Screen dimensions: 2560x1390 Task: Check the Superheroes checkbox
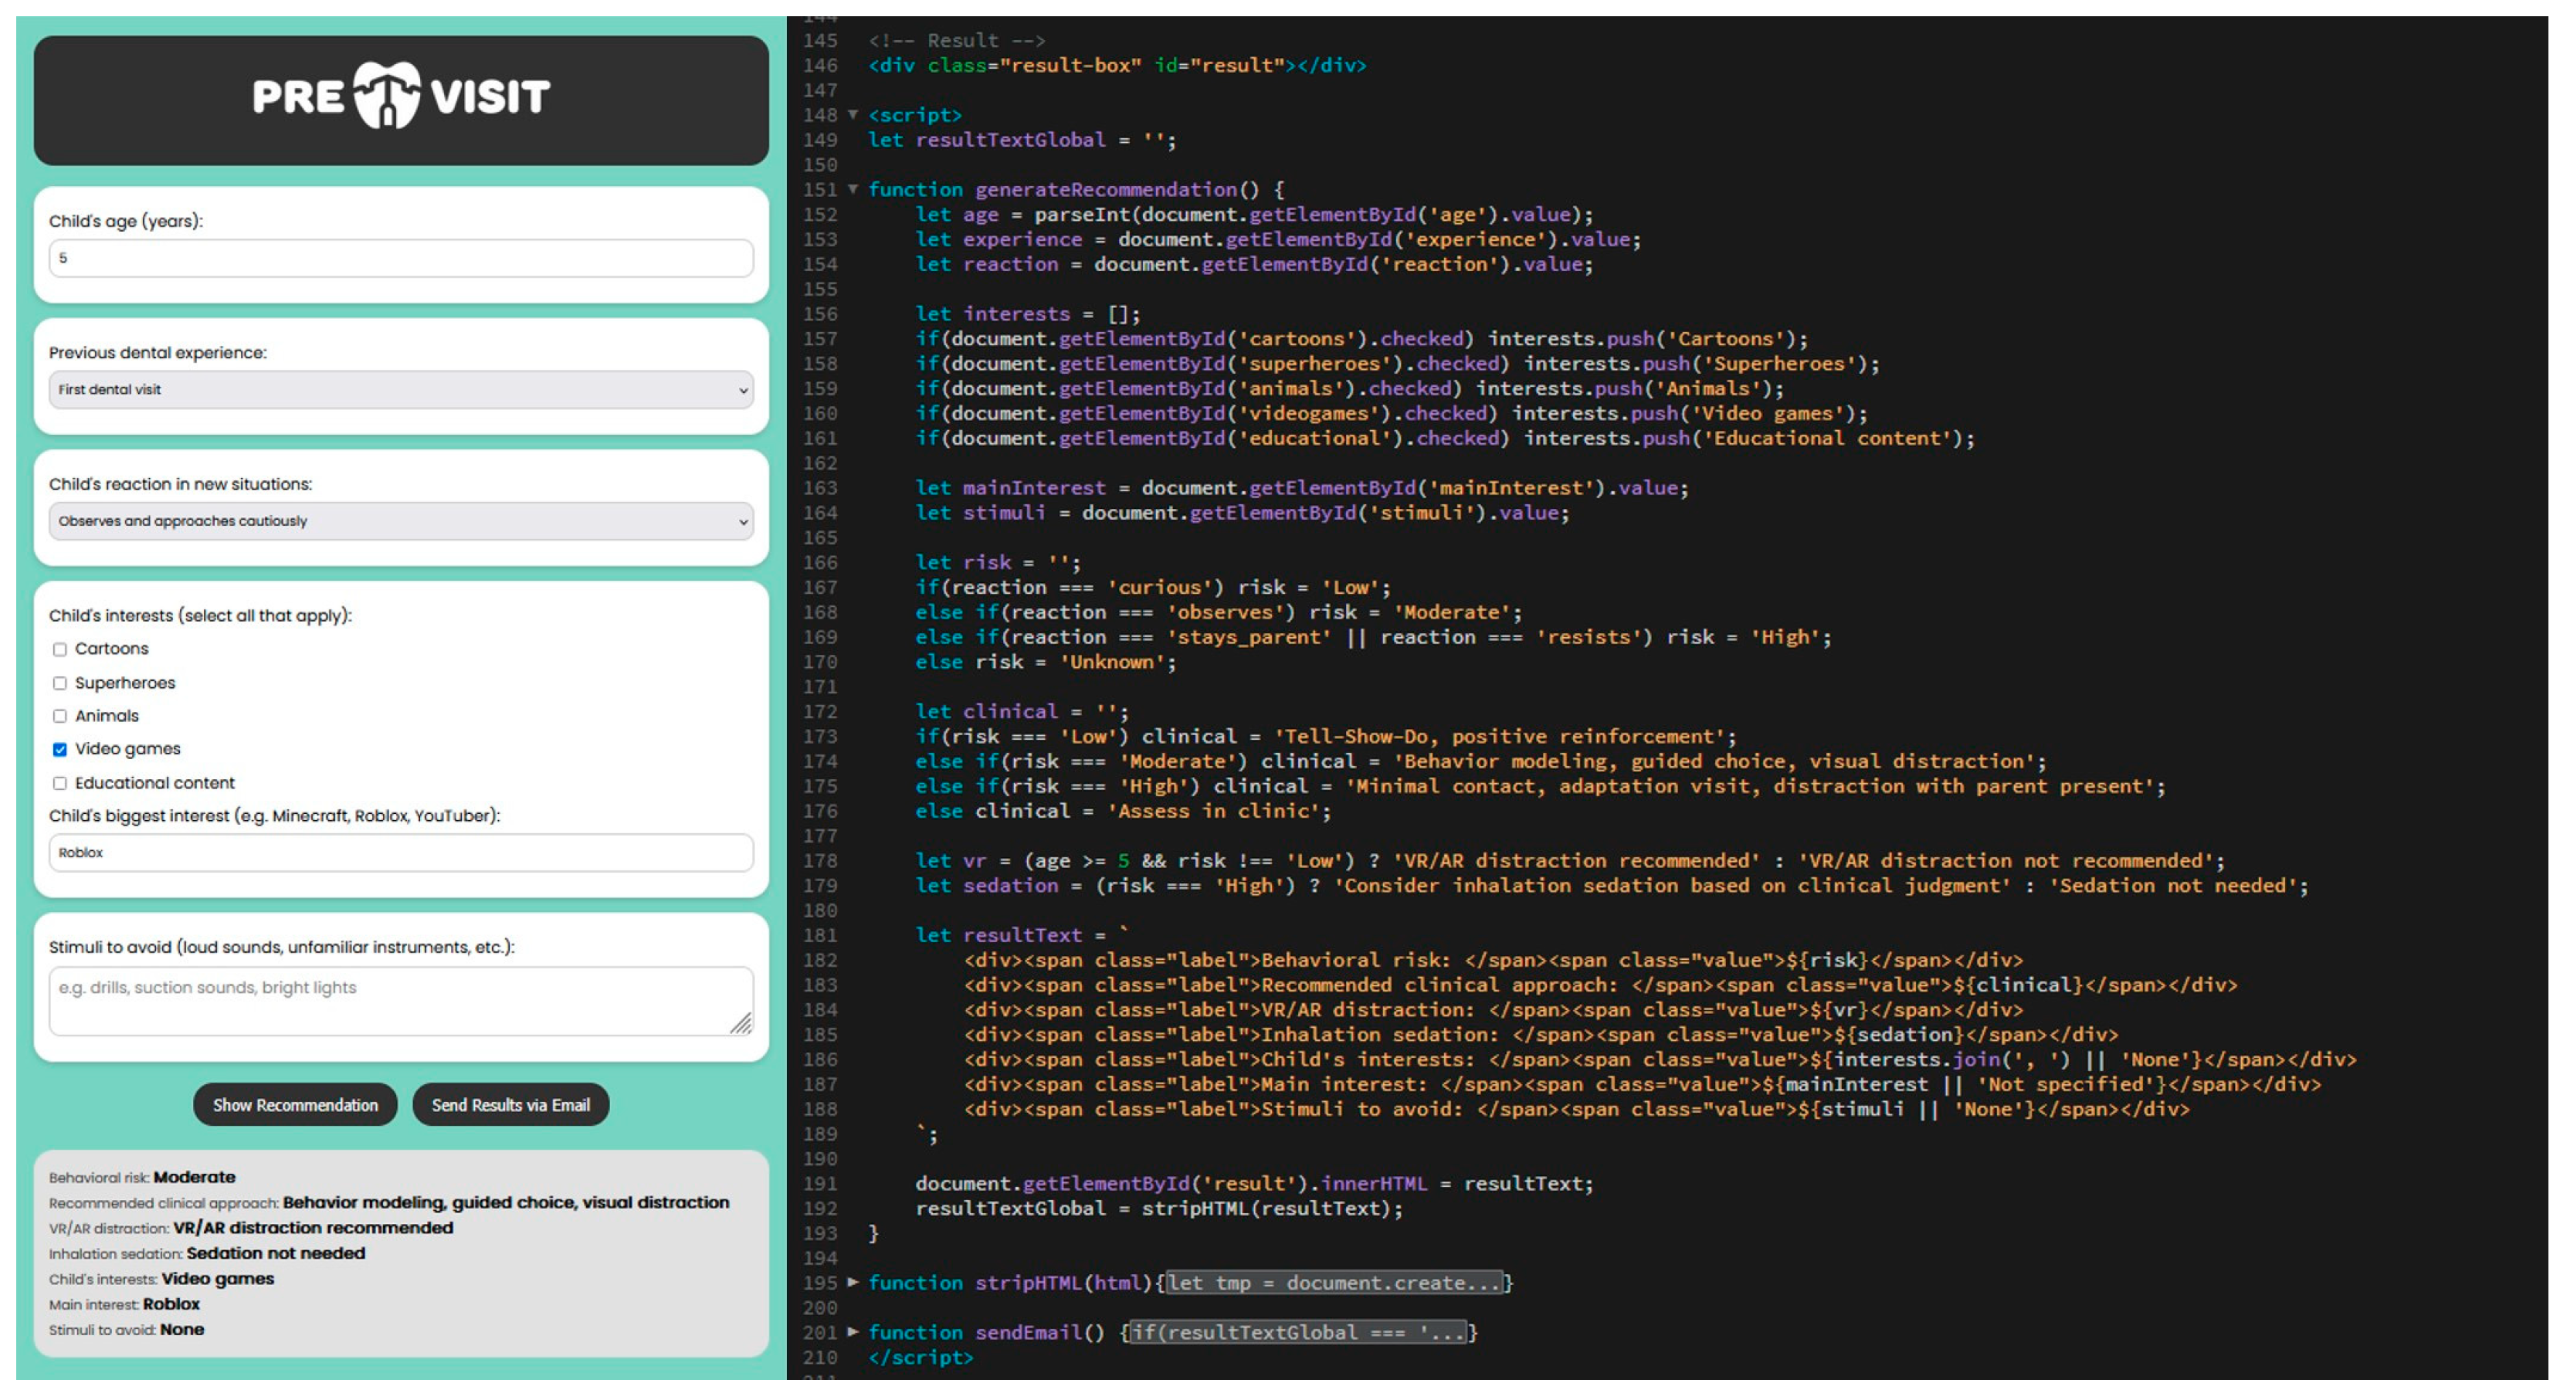click(x=59, y=683)
